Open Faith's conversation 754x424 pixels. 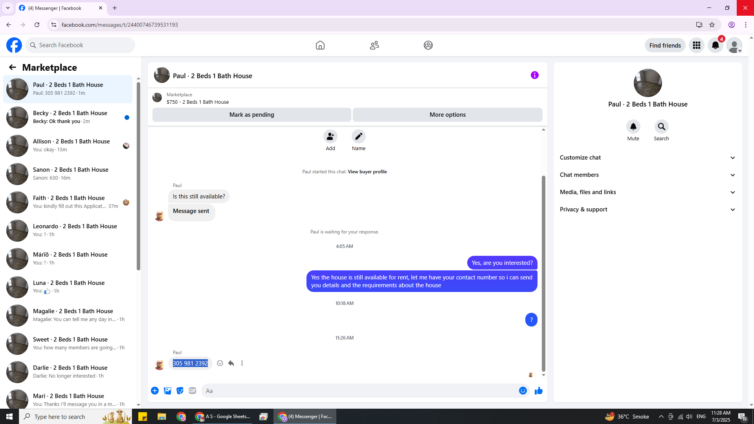68,202
